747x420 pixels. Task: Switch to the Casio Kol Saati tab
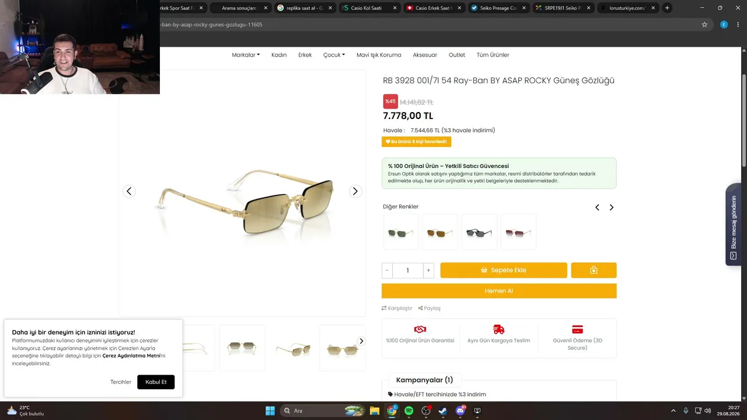[x=369, y=8]
